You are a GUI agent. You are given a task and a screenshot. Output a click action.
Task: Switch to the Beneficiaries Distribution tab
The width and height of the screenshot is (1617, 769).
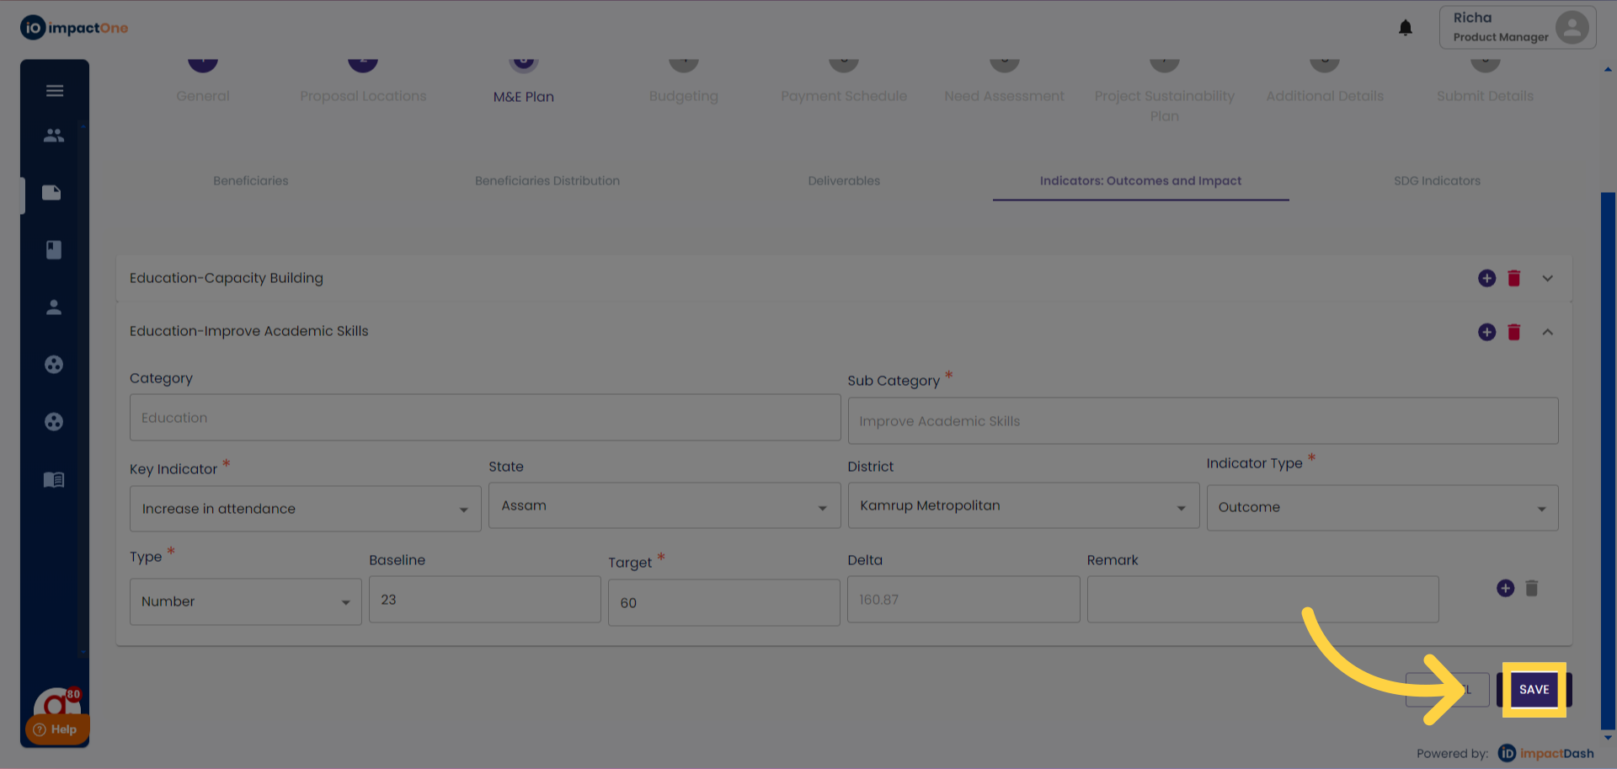point(547,181)
